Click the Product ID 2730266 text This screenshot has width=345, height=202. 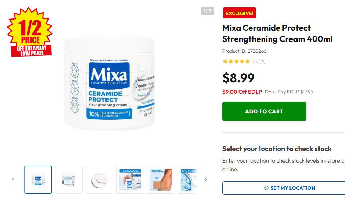tap(244, 51)
